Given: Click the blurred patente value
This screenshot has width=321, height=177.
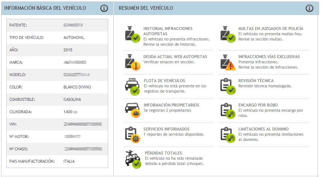Looking at the screenshot, I should point(73,25).
